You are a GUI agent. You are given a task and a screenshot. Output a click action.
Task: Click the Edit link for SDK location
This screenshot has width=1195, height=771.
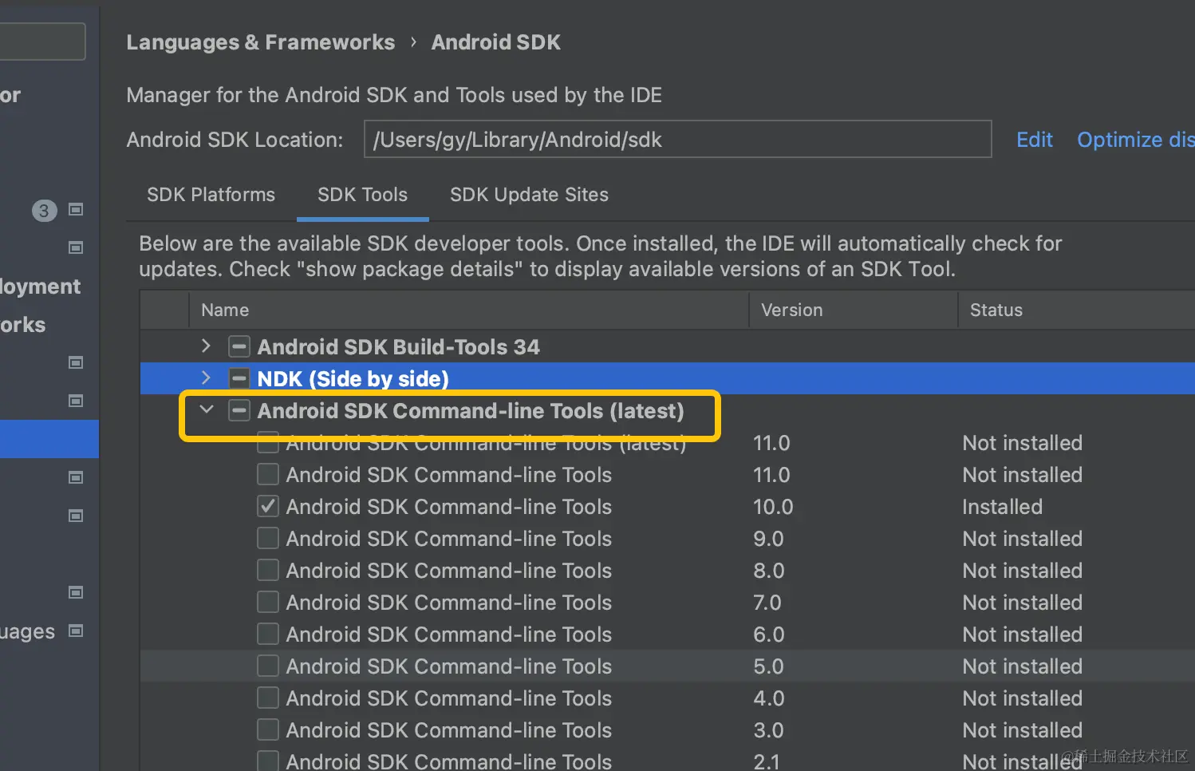[x=1035, y=140]
